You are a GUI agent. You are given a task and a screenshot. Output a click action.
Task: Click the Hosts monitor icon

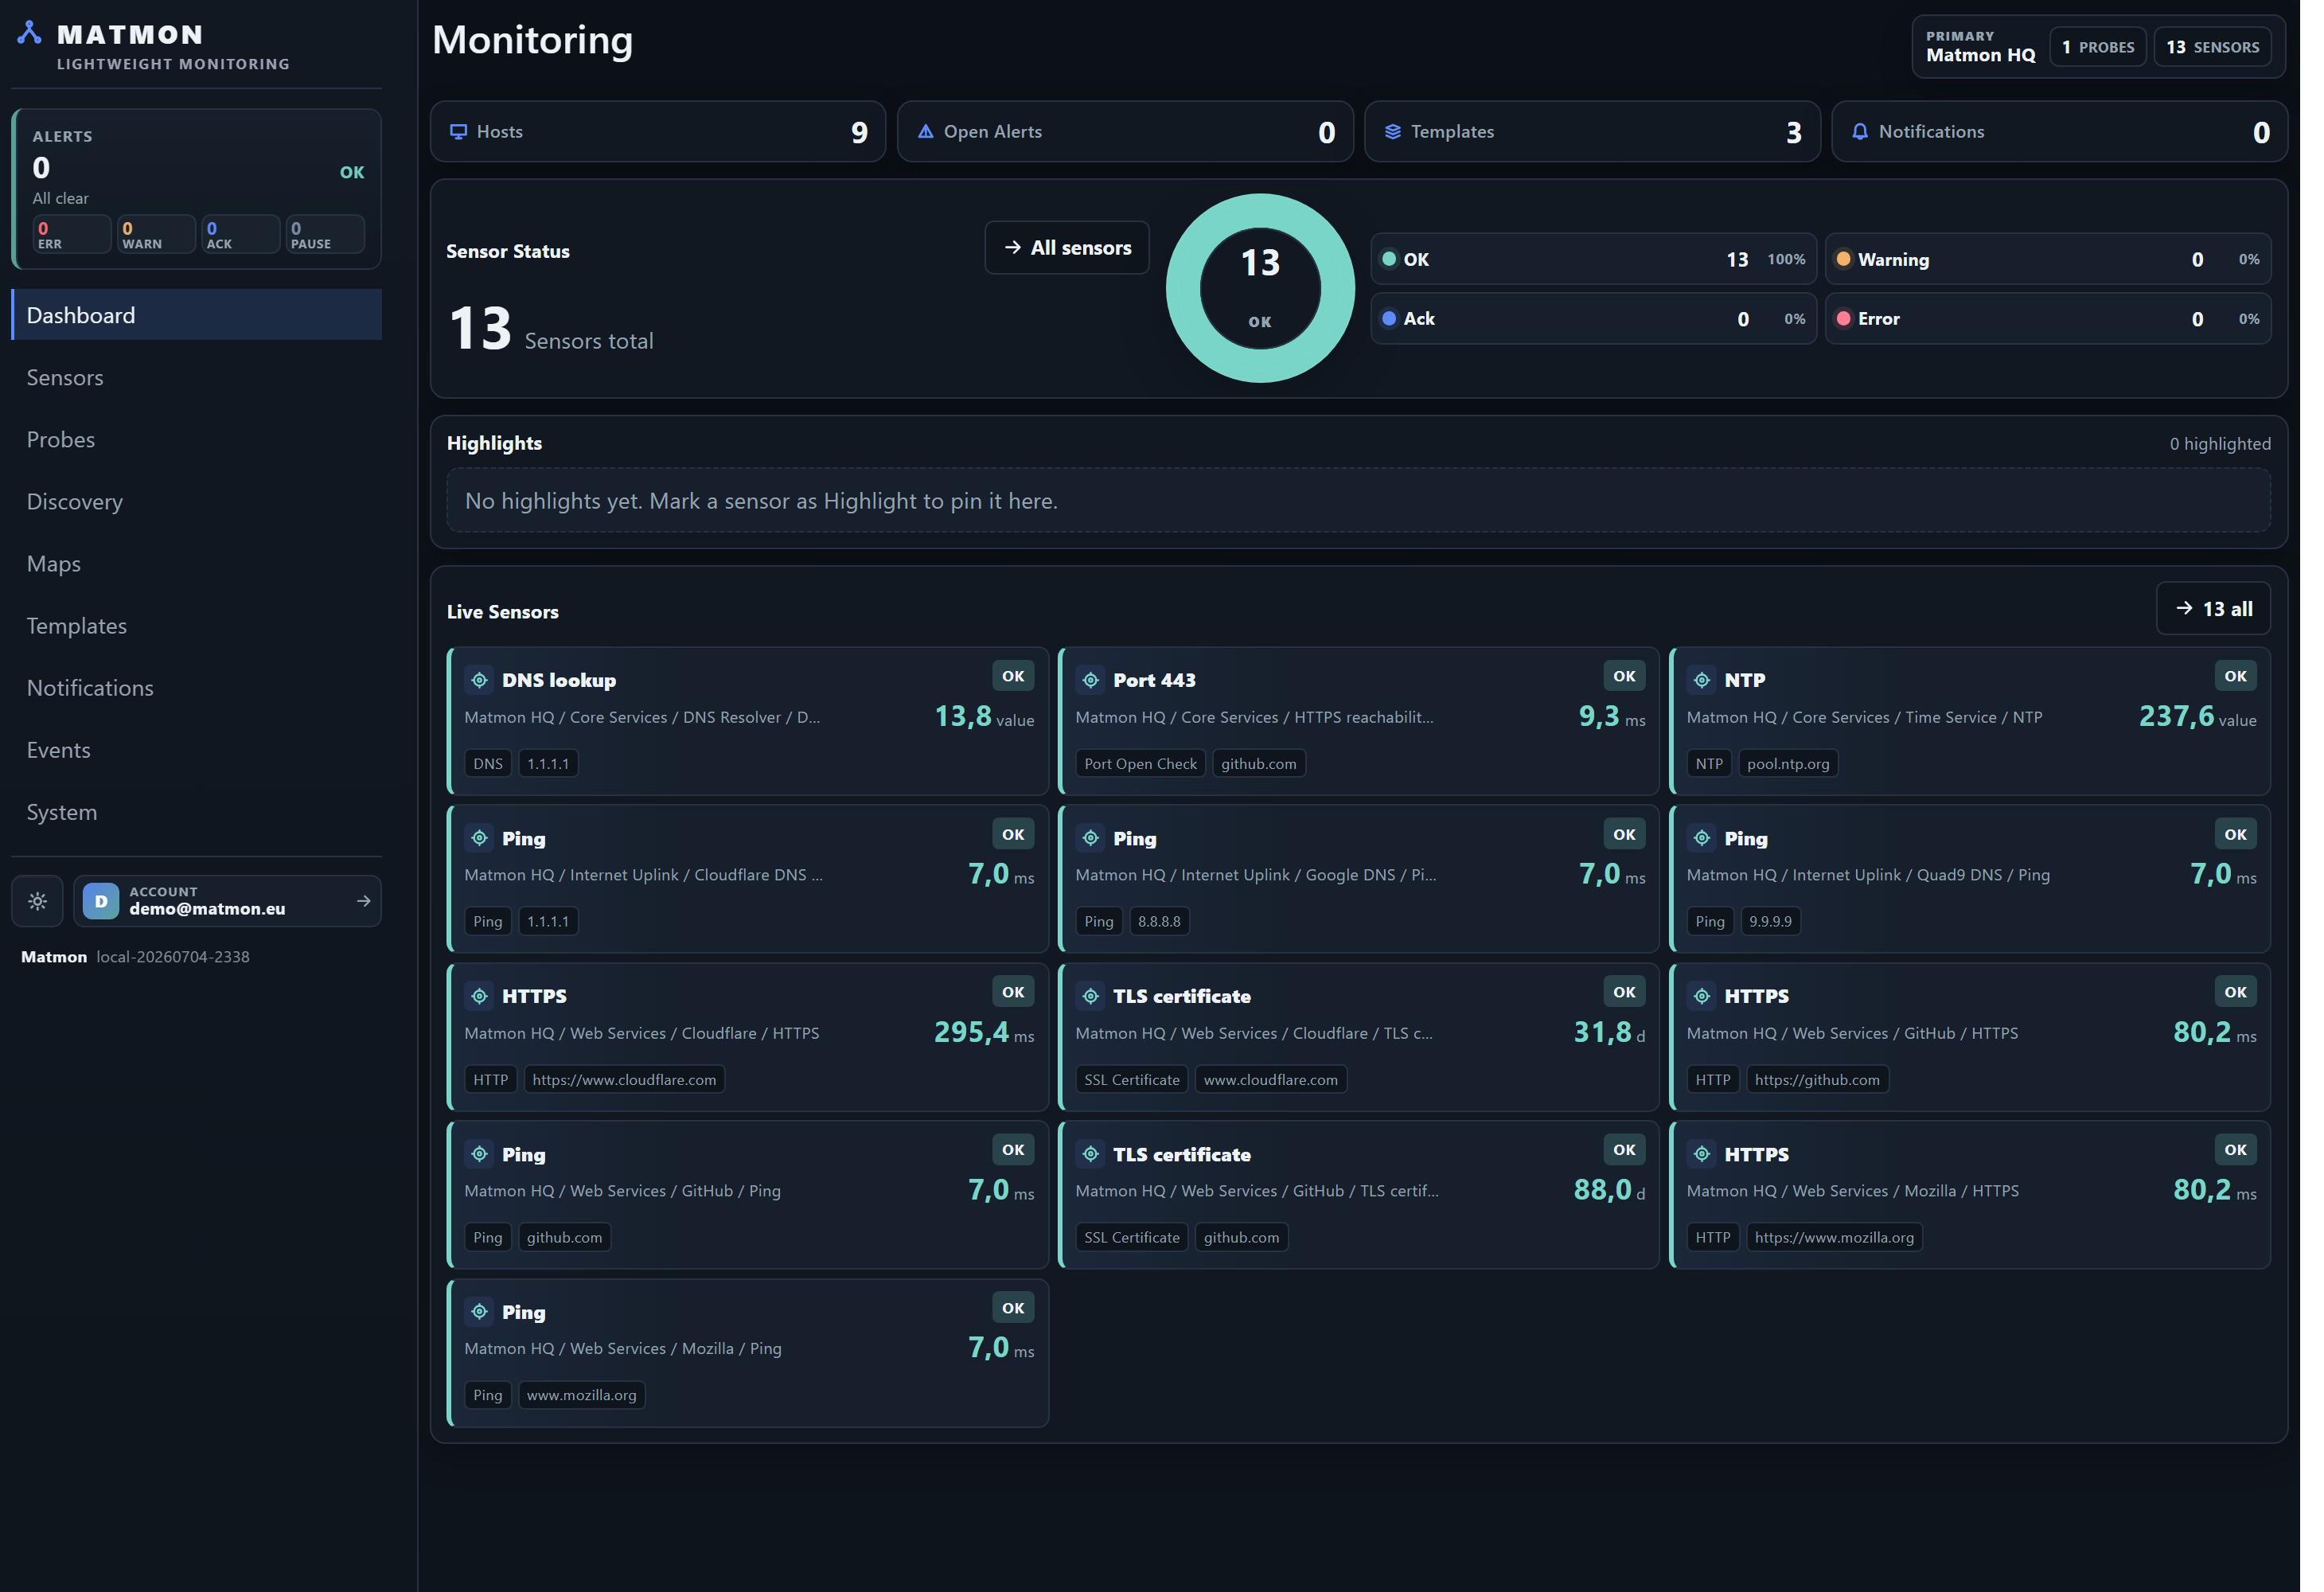point(459,132)
